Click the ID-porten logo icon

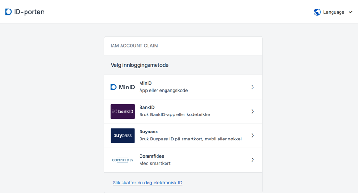[x=9, y=12]
